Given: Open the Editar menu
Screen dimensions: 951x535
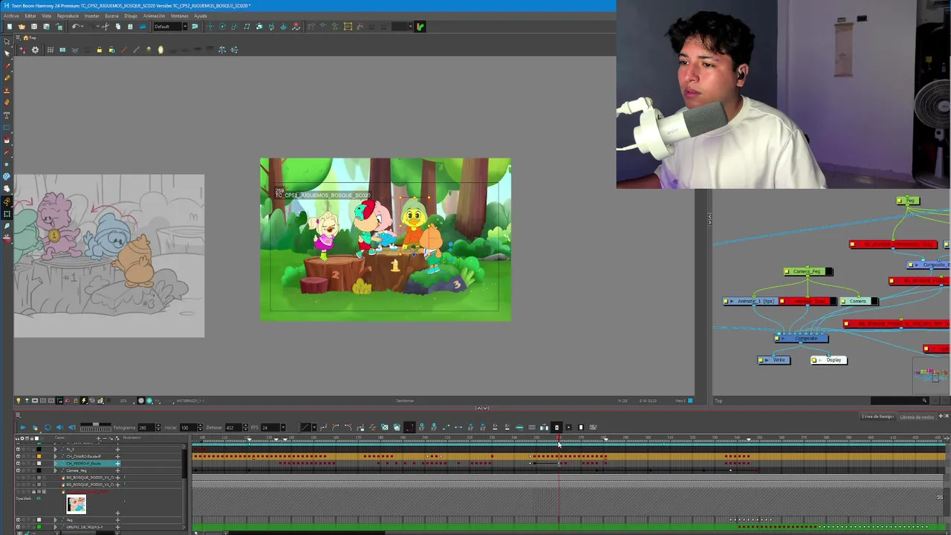Looking at the screenshot, I should coord(30,16).
